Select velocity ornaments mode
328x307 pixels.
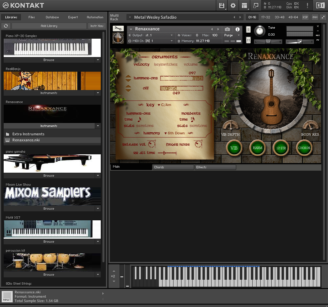pyautogui.click(x=141, y=64)
